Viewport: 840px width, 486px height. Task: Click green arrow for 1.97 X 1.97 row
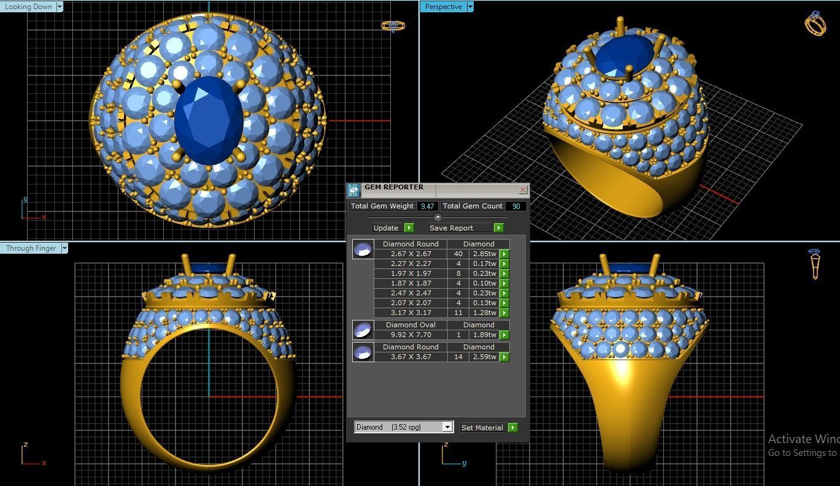tap(504, 273)
